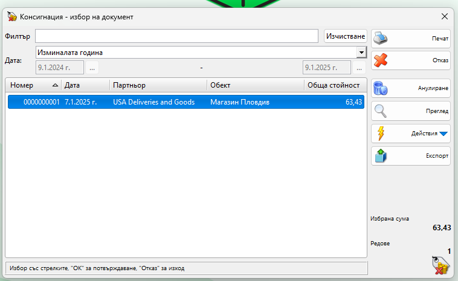Click the printer icon for Печат

pos(381,38)
